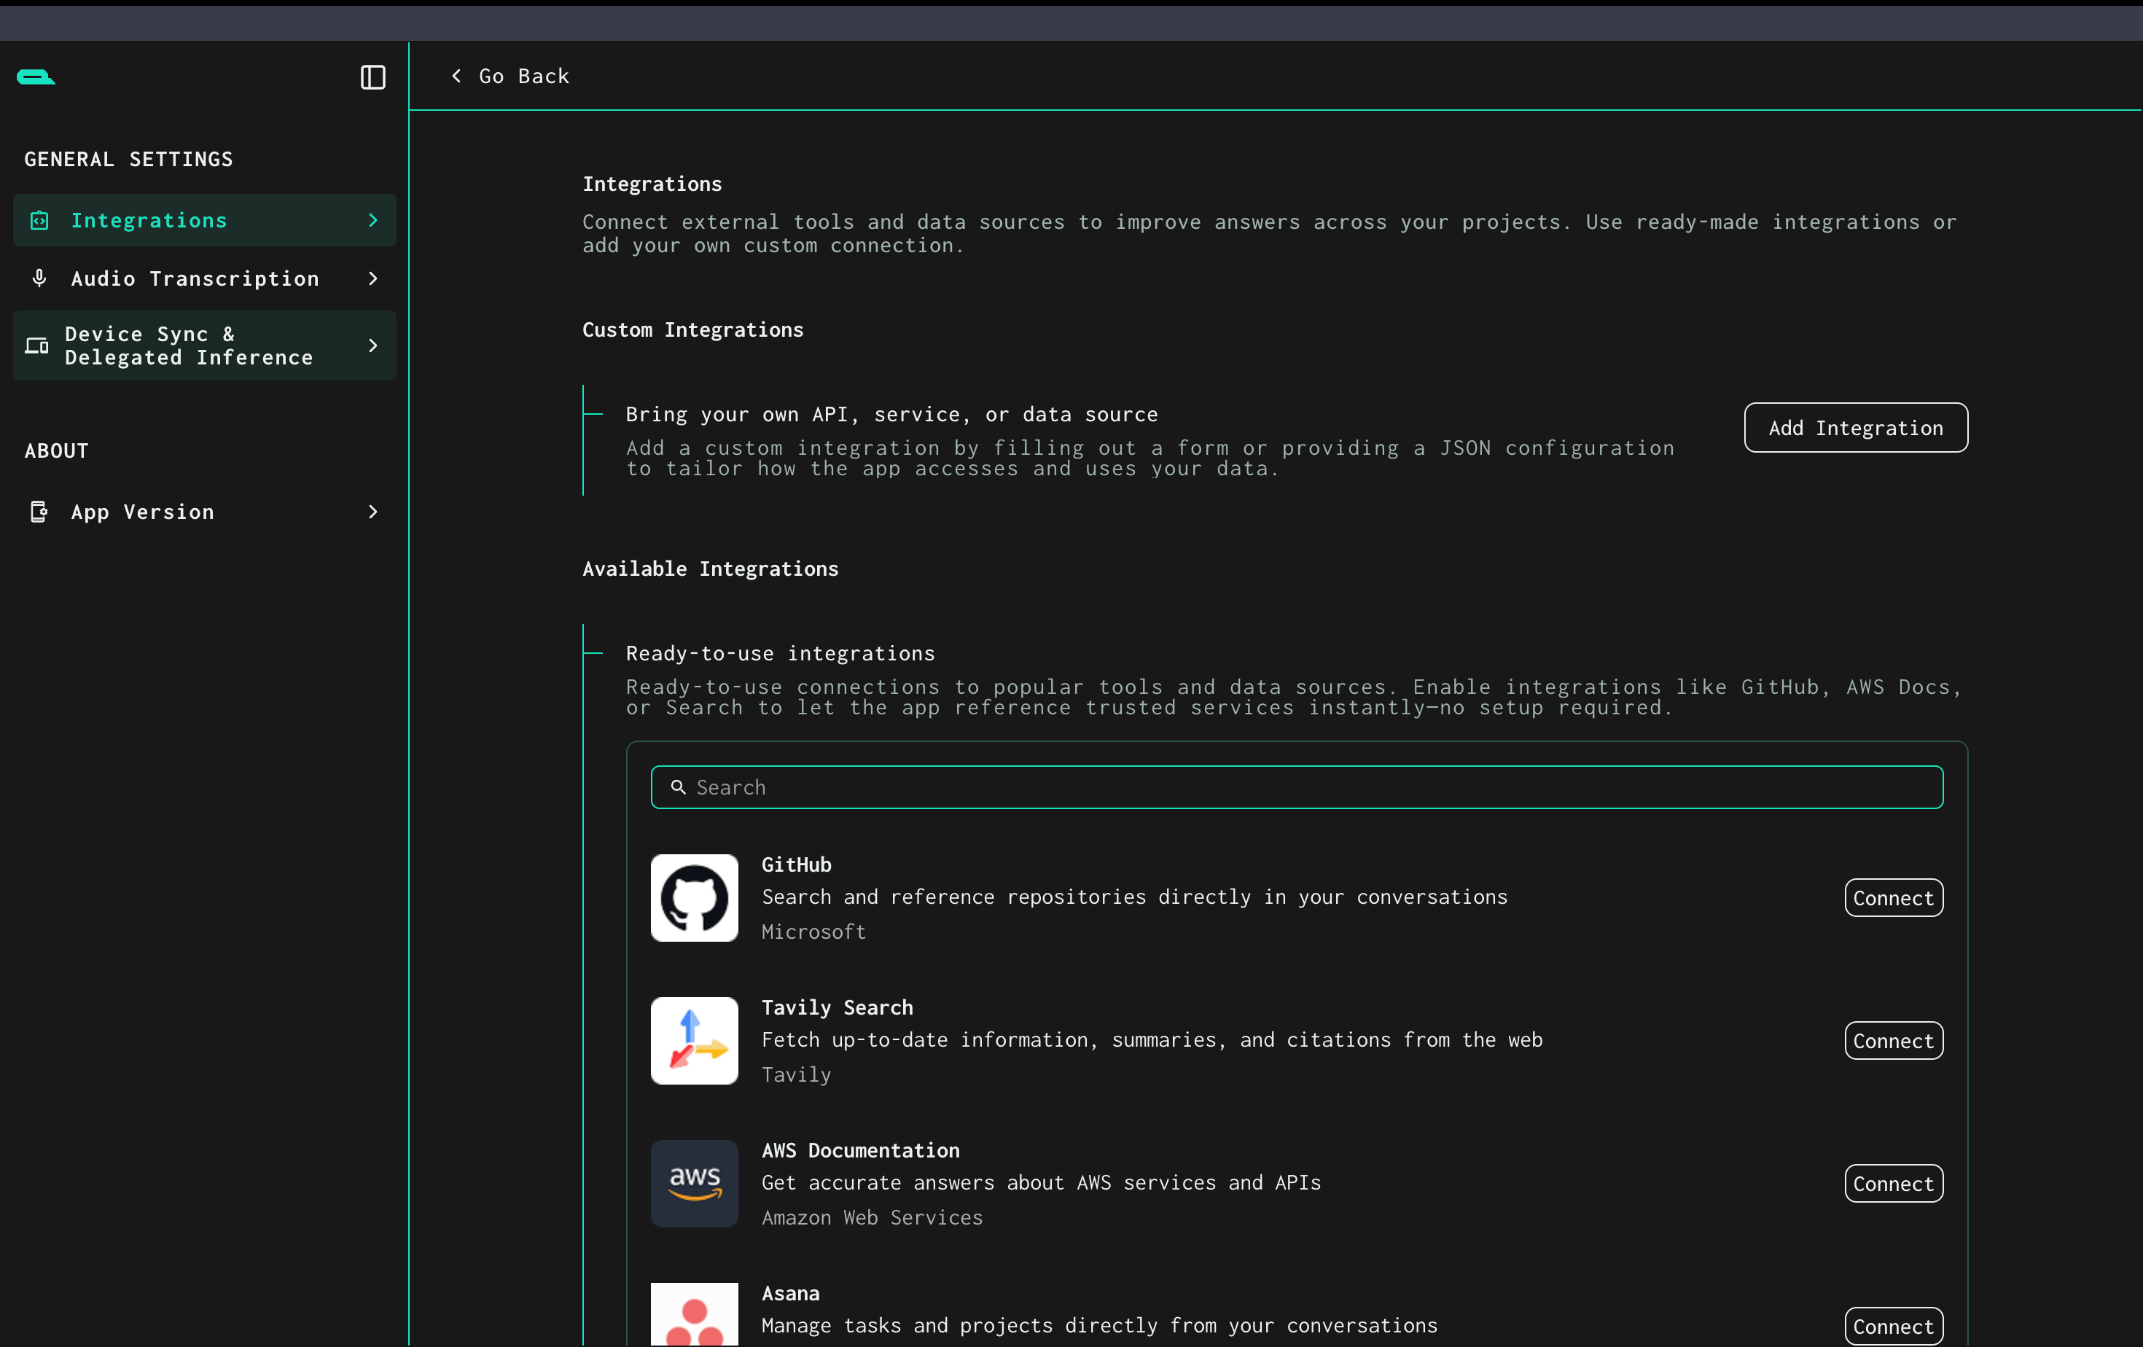Click the search magnifier icon
The width and height of the screenshot is (2143, 1347).
click(x=678, y=787)
